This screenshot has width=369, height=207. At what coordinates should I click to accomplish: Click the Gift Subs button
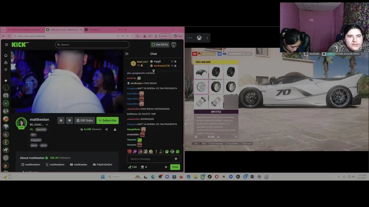pos(85,120)
